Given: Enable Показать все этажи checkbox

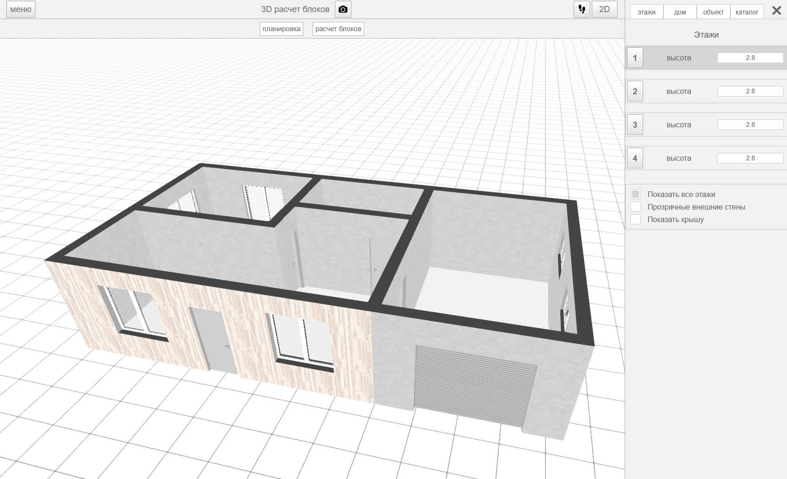Looking at the screenshot, I should pyautogui.click(x=636, y=194).
